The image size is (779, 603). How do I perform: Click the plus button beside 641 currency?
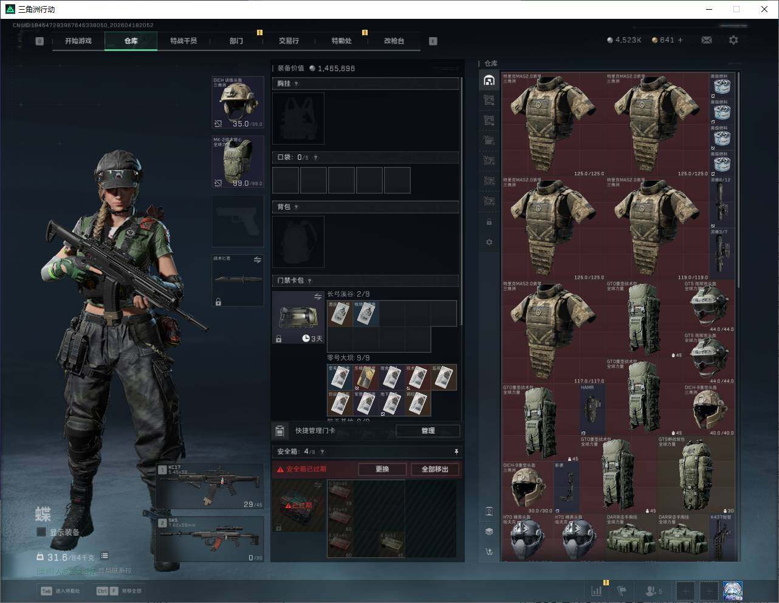680,40
